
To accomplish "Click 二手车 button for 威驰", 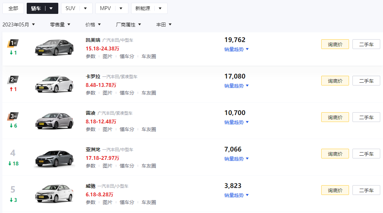I will pos(366,190).
